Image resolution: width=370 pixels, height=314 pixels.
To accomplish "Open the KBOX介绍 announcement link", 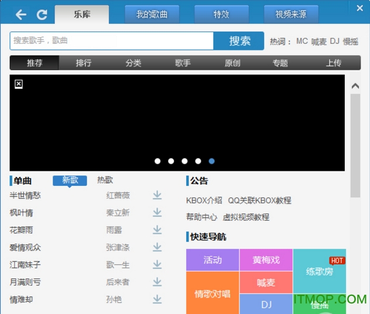I will pos(204,201).
